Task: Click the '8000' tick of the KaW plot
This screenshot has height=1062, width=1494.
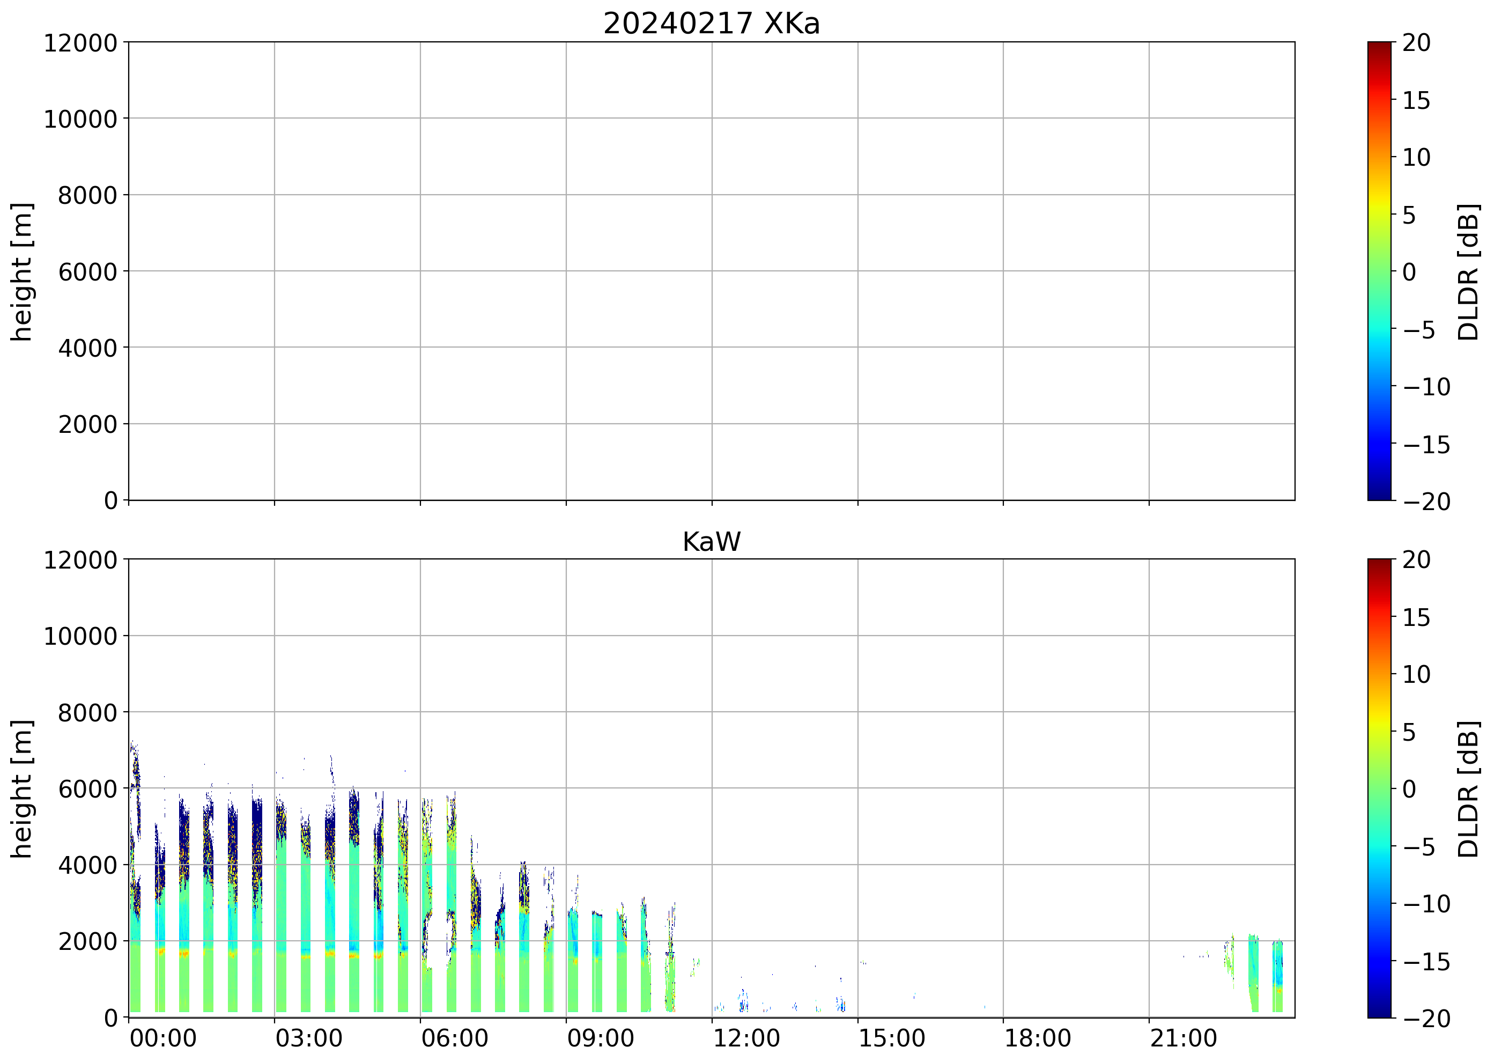Action: point(87,713)
